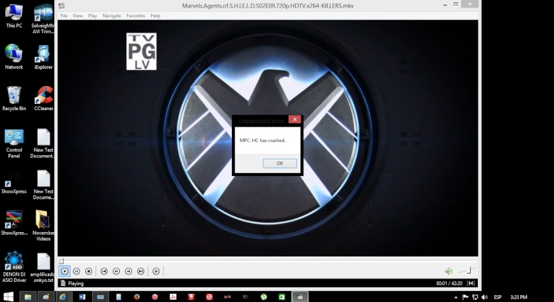This screenshot has height=302, width=554.
Task: Click the MPC-HC title bar application icon
Action: coord(62,6)
